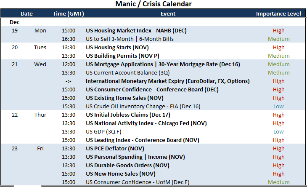This screenshot has height=187, width=307.
Task: Click the Event column header
Action: pos(168,14)
